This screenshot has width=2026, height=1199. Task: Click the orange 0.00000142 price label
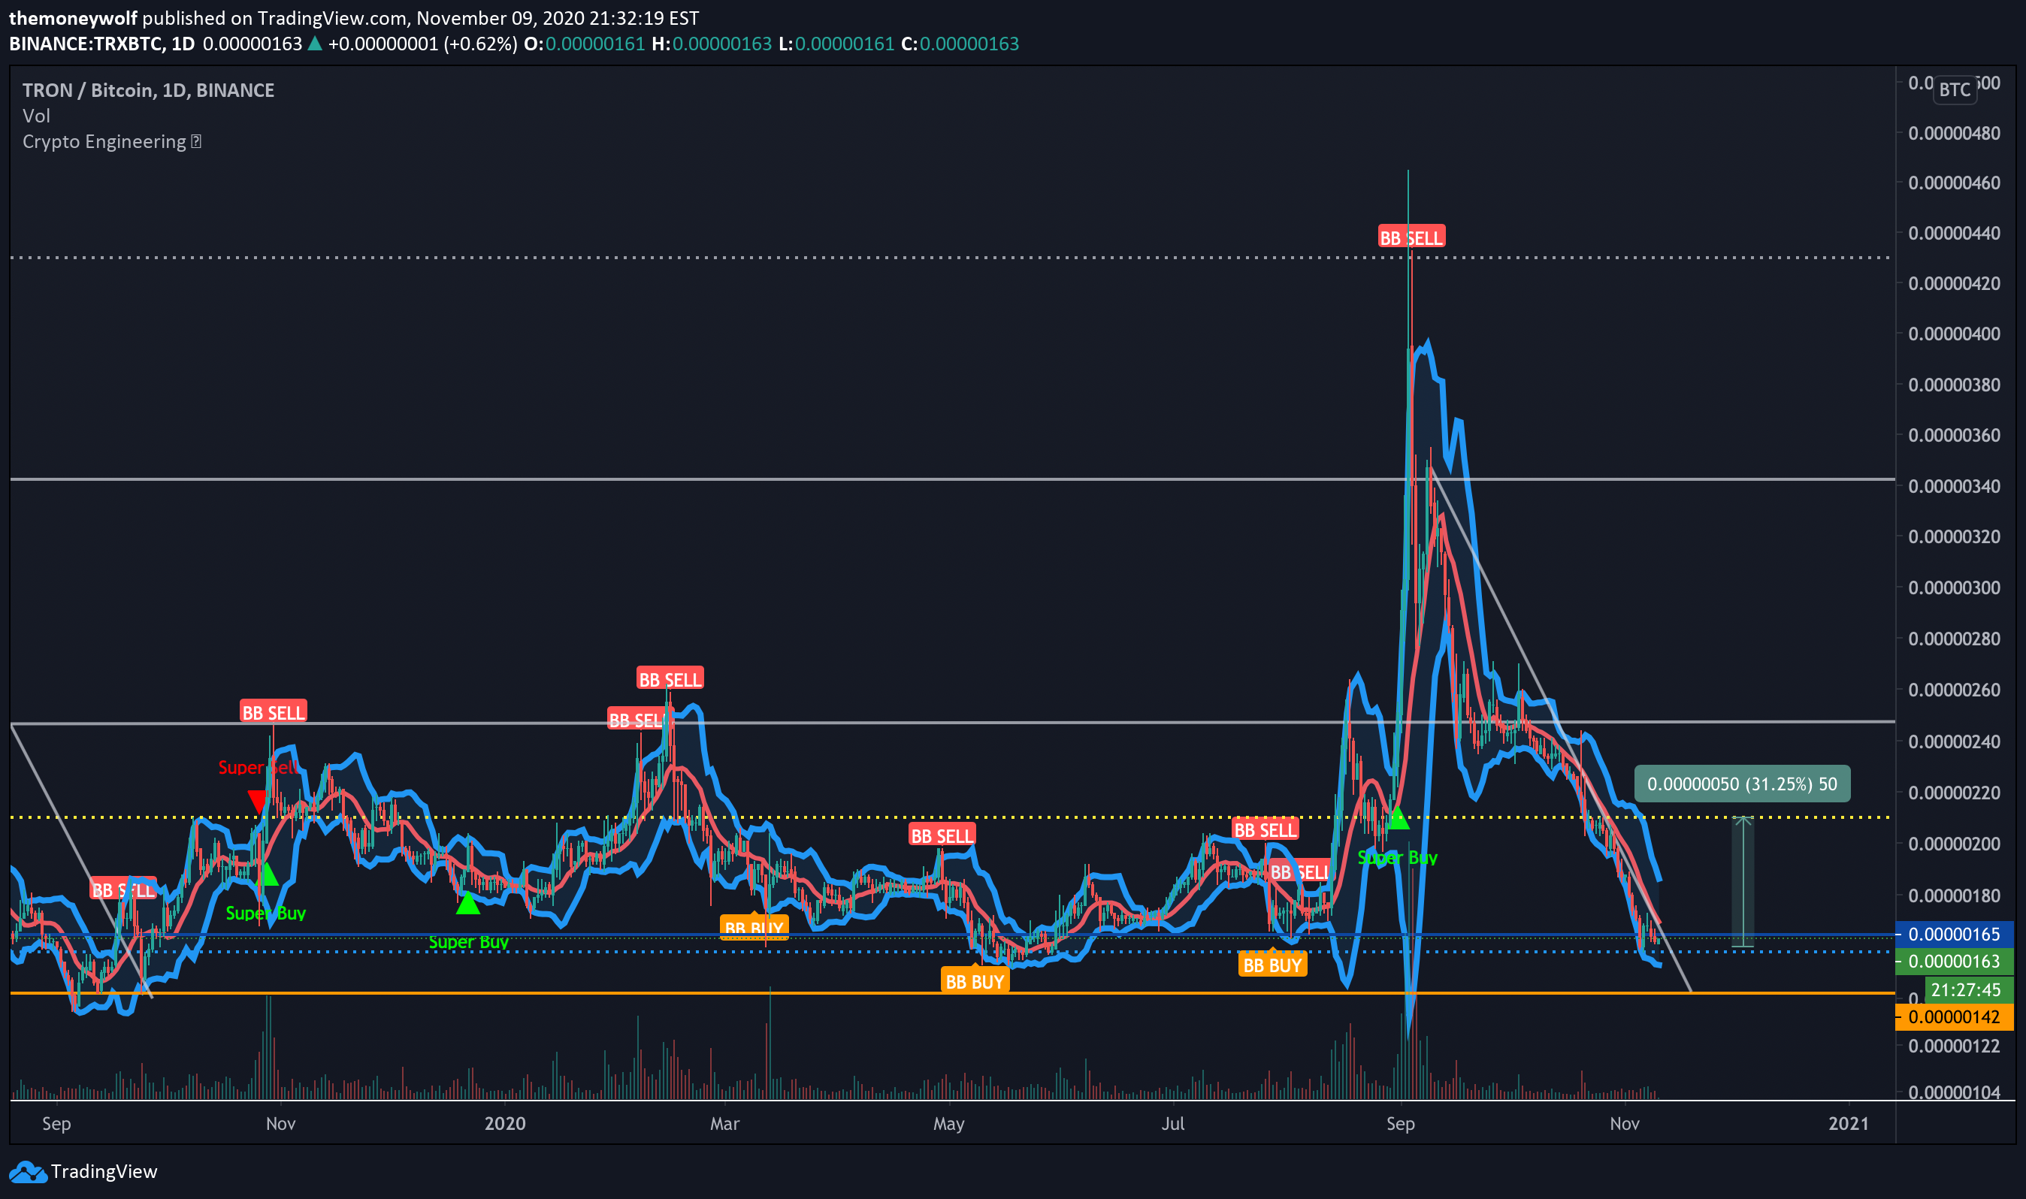coord(1953,1016)
